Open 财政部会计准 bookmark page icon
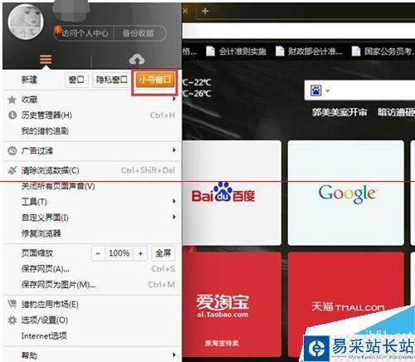The width and height of the screenshot is (415, 362). (280, 51)
